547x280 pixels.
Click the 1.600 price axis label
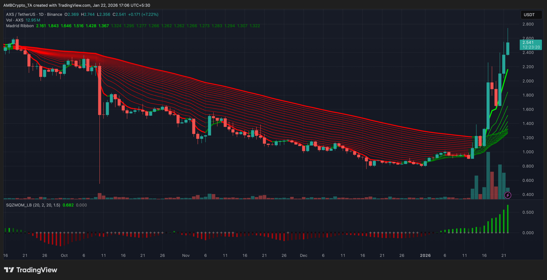[x=528, y=109]
